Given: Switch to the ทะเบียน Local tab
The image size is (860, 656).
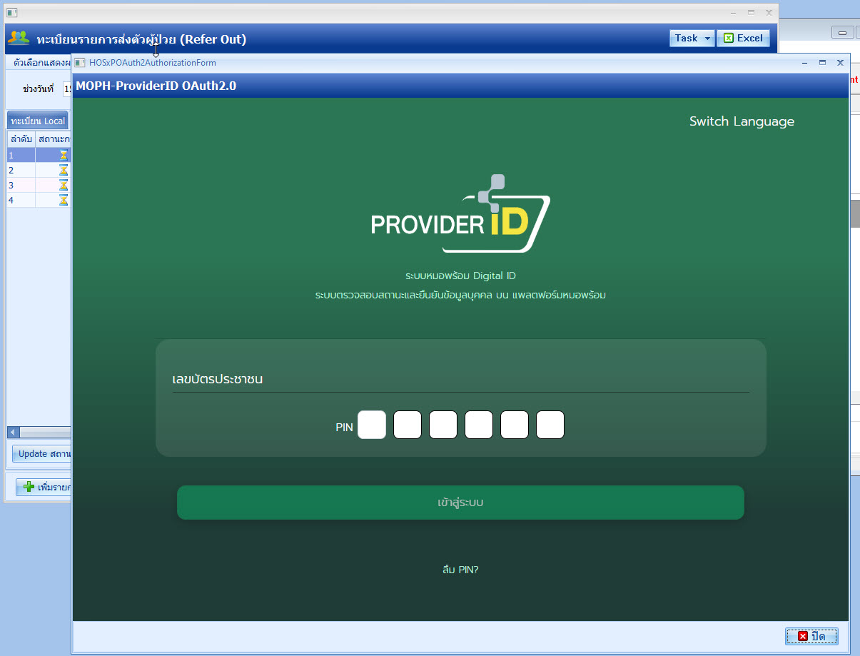Looking at the screenshot, I should click(x=38, y=121).
